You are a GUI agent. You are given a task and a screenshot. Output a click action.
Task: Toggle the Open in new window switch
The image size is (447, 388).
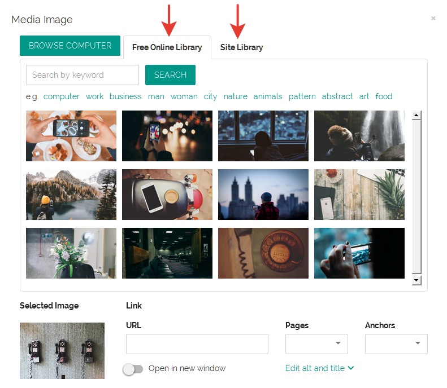(x=133, y=369)
